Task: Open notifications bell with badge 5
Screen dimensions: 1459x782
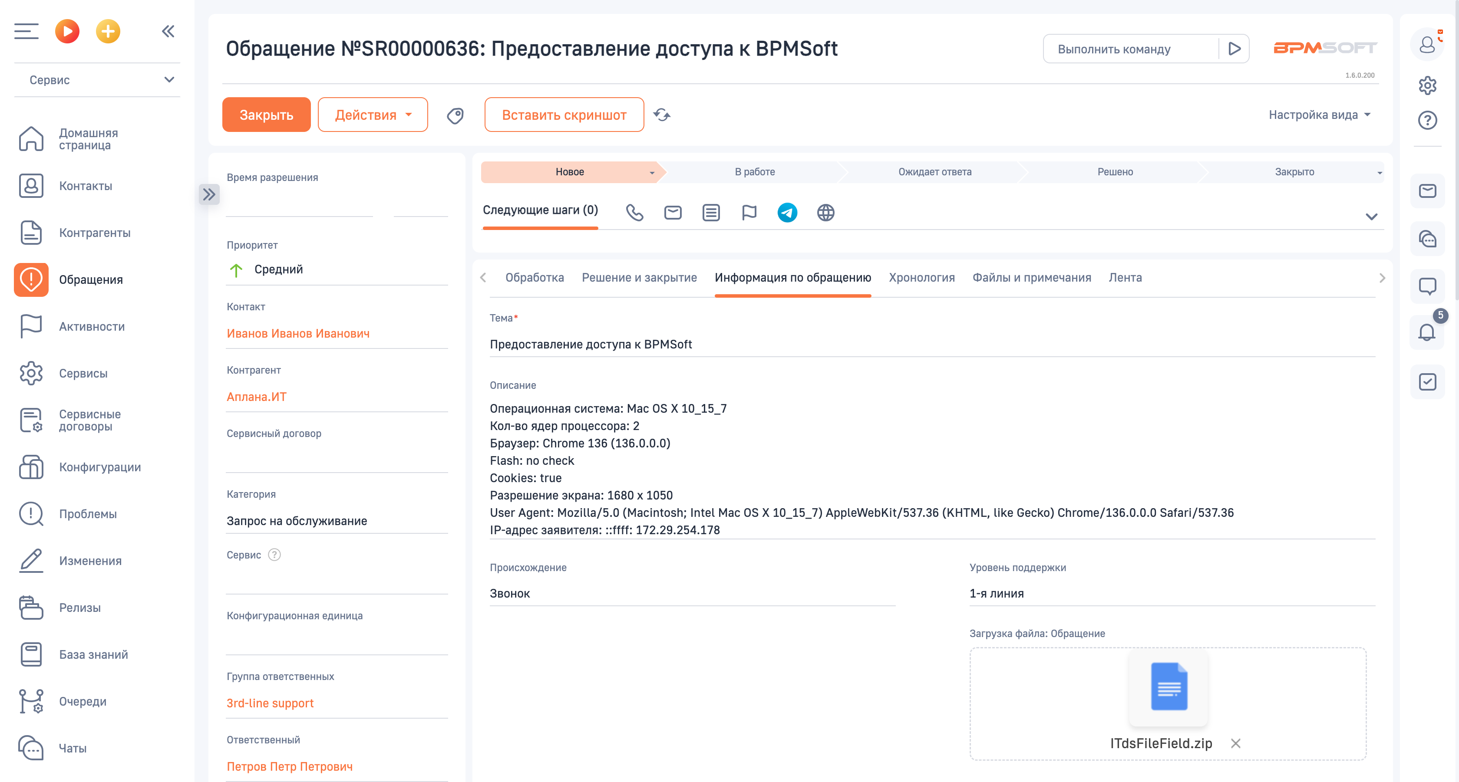Action: [x=1427, y=333]
